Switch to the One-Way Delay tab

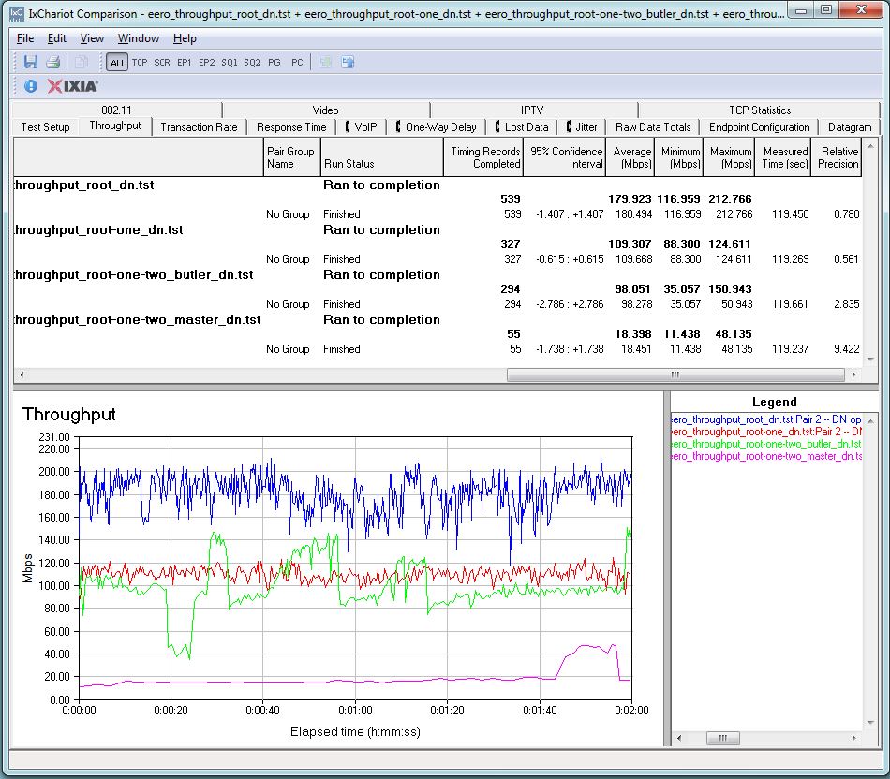coord(437,127)
